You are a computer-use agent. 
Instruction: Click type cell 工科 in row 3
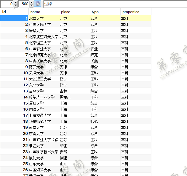(105, 31)
